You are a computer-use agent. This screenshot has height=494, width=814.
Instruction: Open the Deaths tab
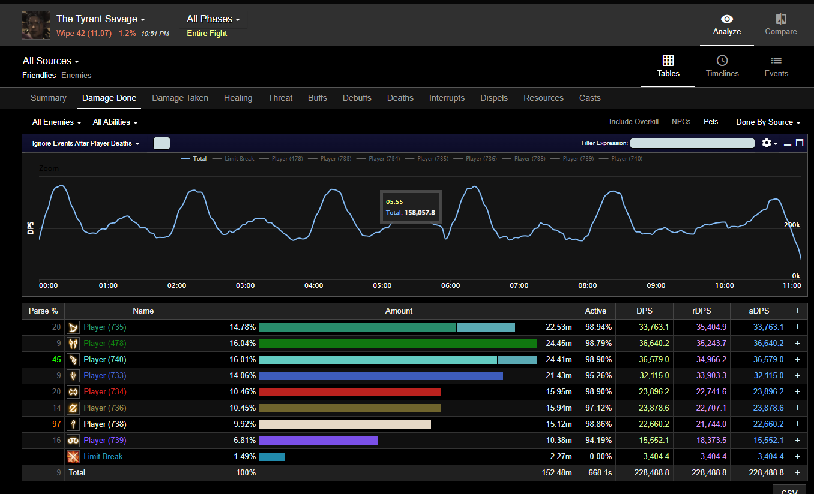pyautogui.click(x=400, y=98)
